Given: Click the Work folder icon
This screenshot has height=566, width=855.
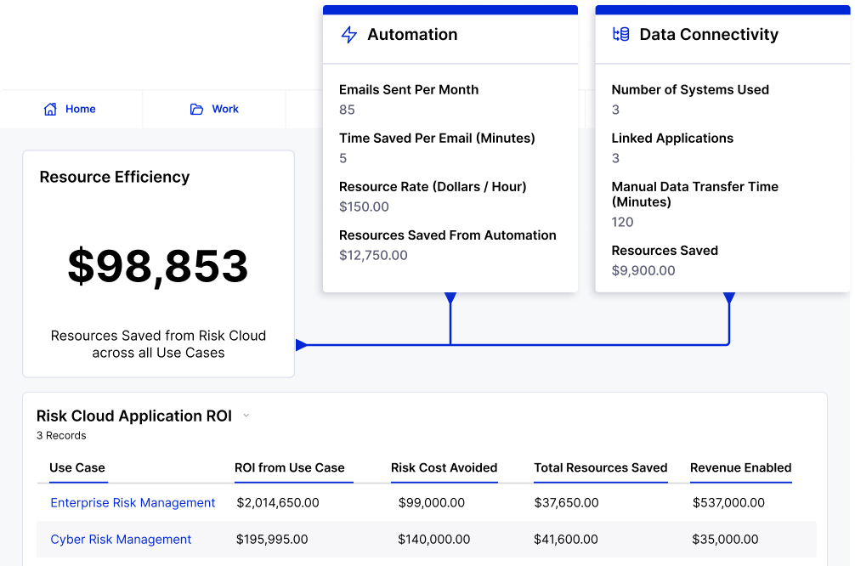Looking at the screenshot, I should (196, 109).
